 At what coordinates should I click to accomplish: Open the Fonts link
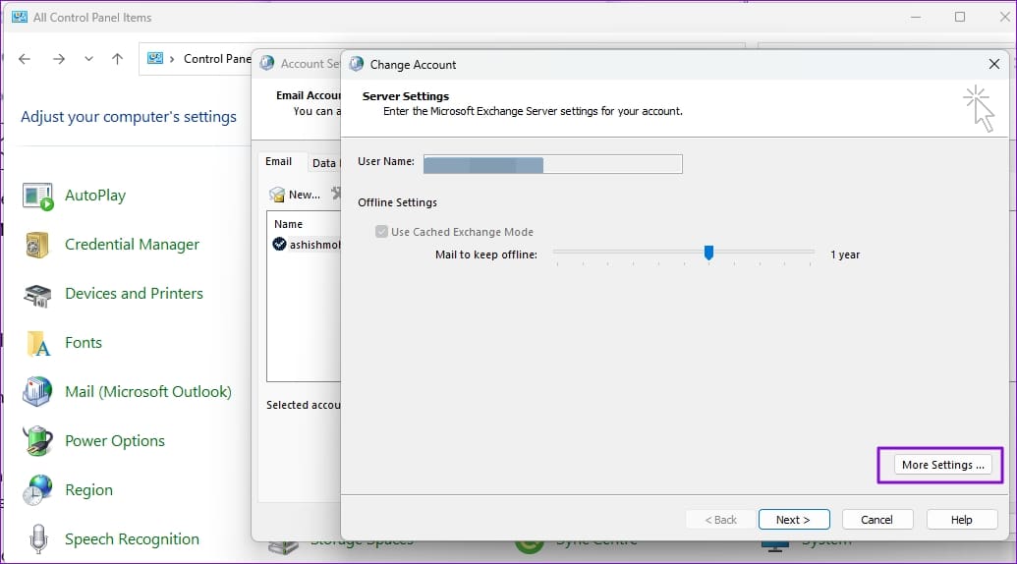pos(84,343)
